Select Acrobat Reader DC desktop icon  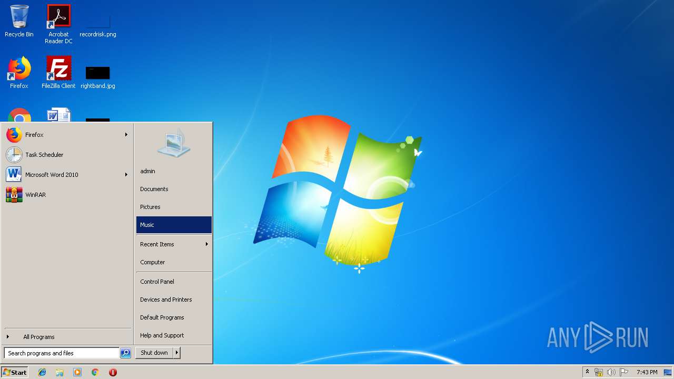pos(58,24)
